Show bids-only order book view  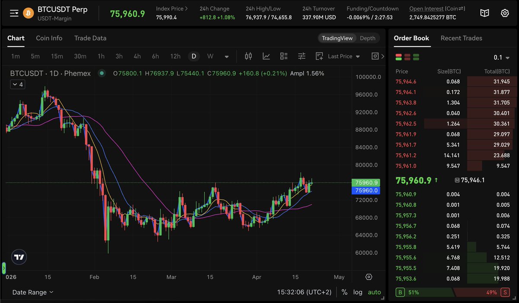coord(416,57)
